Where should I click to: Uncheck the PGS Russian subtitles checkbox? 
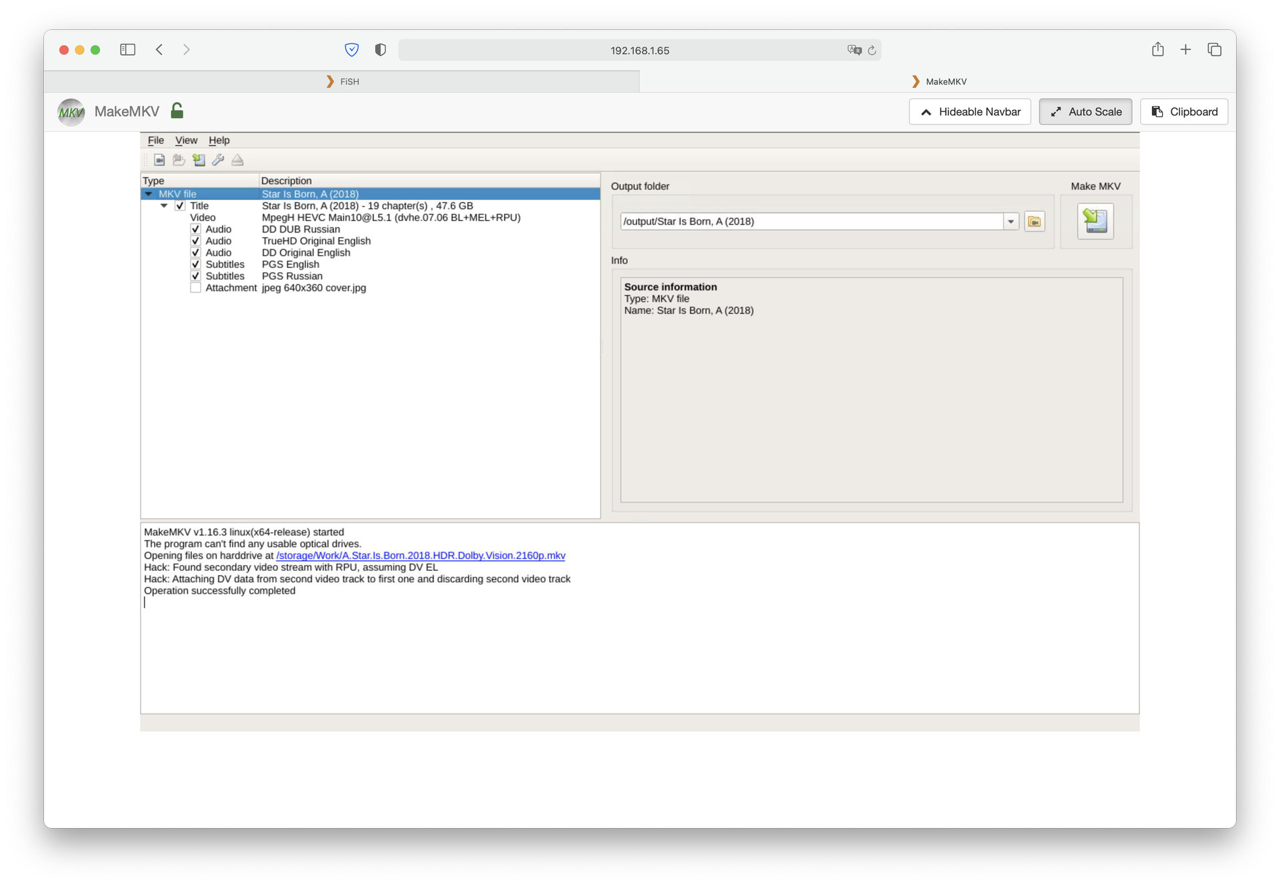pyautogui.click(x=195, y=276)
